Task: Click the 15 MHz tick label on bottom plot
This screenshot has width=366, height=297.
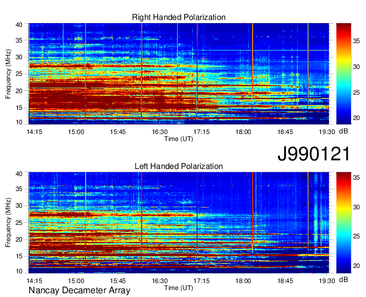Action: 19,257
